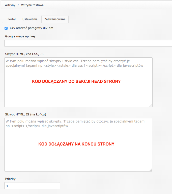Viewport: 172px width, 194px height.
Task: Open the Ustawienia tab
Action: [x=30, y=19]
